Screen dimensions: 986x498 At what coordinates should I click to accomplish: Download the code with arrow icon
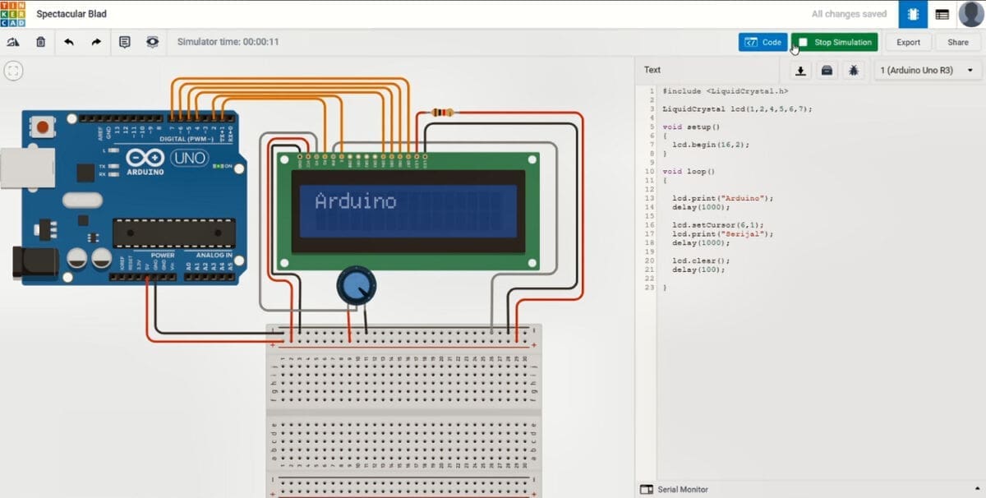click(801, 71)
